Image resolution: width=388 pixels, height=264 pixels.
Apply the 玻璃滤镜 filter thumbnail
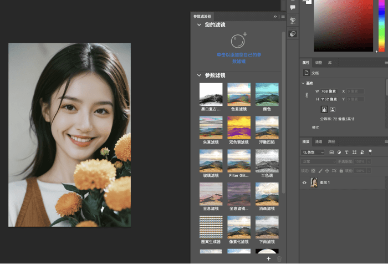tap(211, 161)
